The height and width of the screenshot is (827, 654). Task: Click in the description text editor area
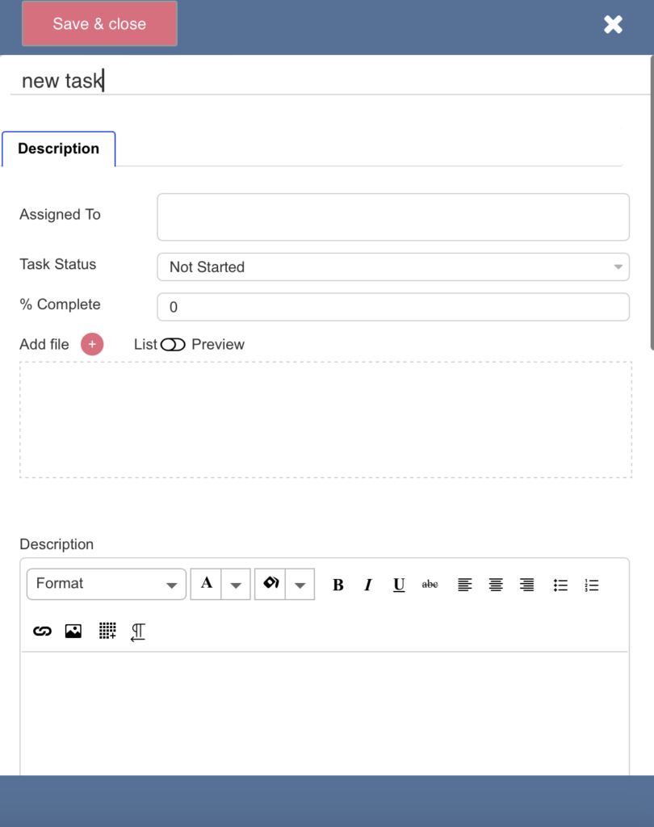tap(325, 714)
